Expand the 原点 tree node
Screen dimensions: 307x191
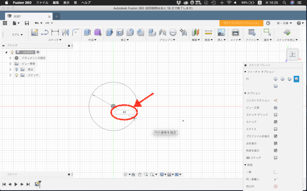(10, 69)
